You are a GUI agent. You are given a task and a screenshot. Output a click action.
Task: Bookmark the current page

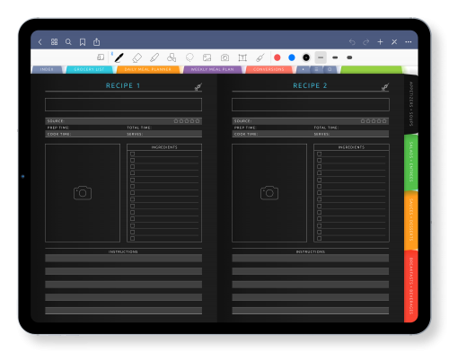click(83, 42)
